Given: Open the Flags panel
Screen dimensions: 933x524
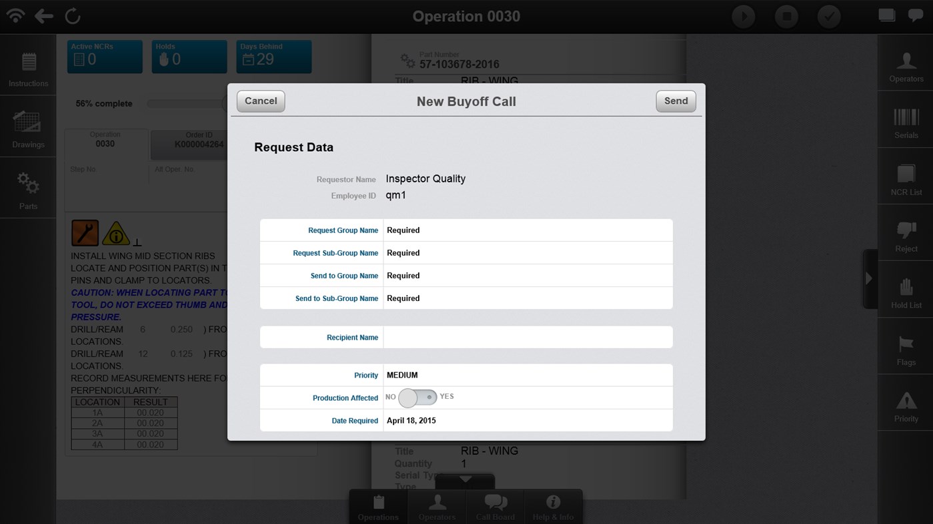Looking at the screenshot, I should 906,350.
